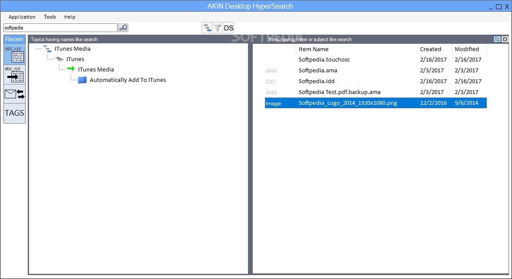Open the Application menu
The image size is (512, 279).
pyautogui.click(x=22, y=17)
